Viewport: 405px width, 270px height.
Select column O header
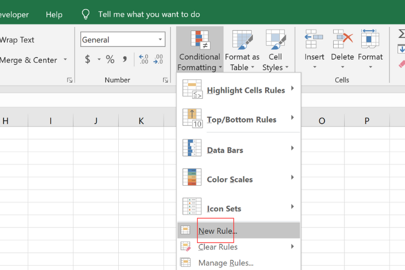(322, 120)
